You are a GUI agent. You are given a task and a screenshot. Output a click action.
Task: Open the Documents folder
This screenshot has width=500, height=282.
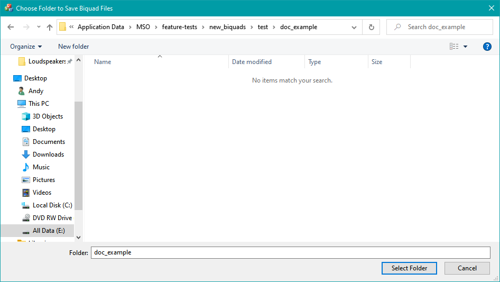(44, 142)
